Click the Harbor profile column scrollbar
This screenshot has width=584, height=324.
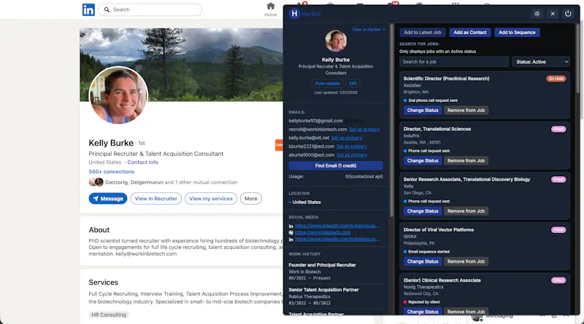(x=391, y=122)
